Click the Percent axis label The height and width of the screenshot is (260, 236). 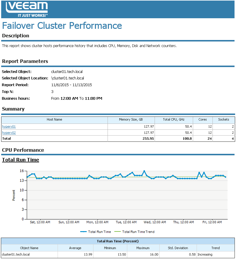pos(14,195)
